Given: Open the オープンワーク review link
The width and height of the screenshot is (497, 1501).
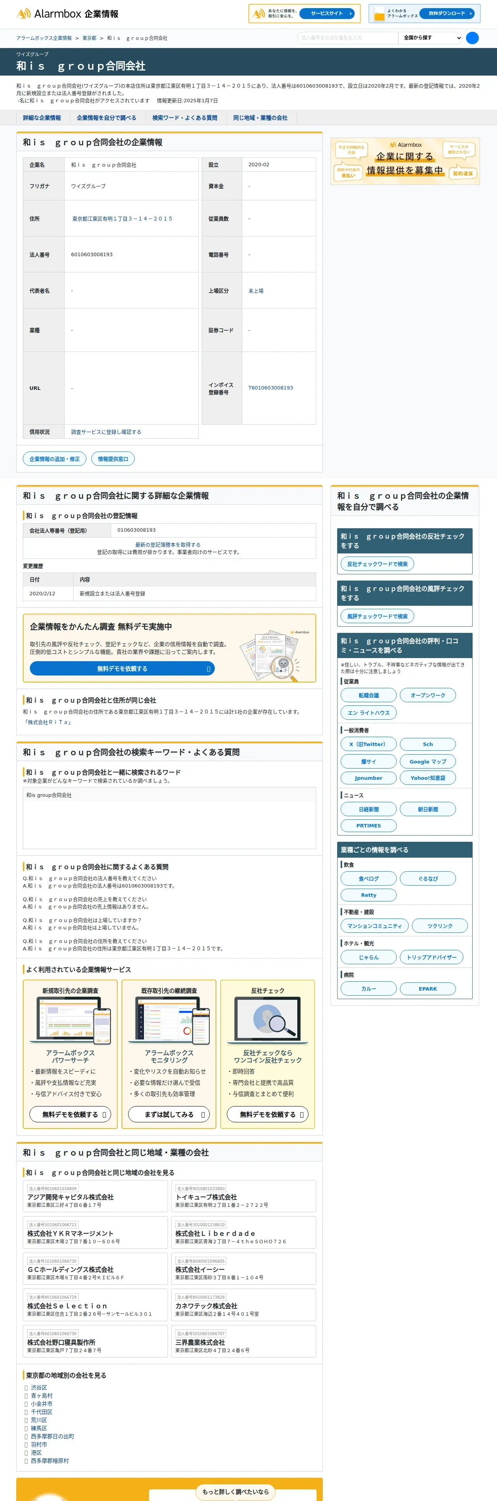Looking at the screenshot, I should pyautogui.click(x=428, y=696).
